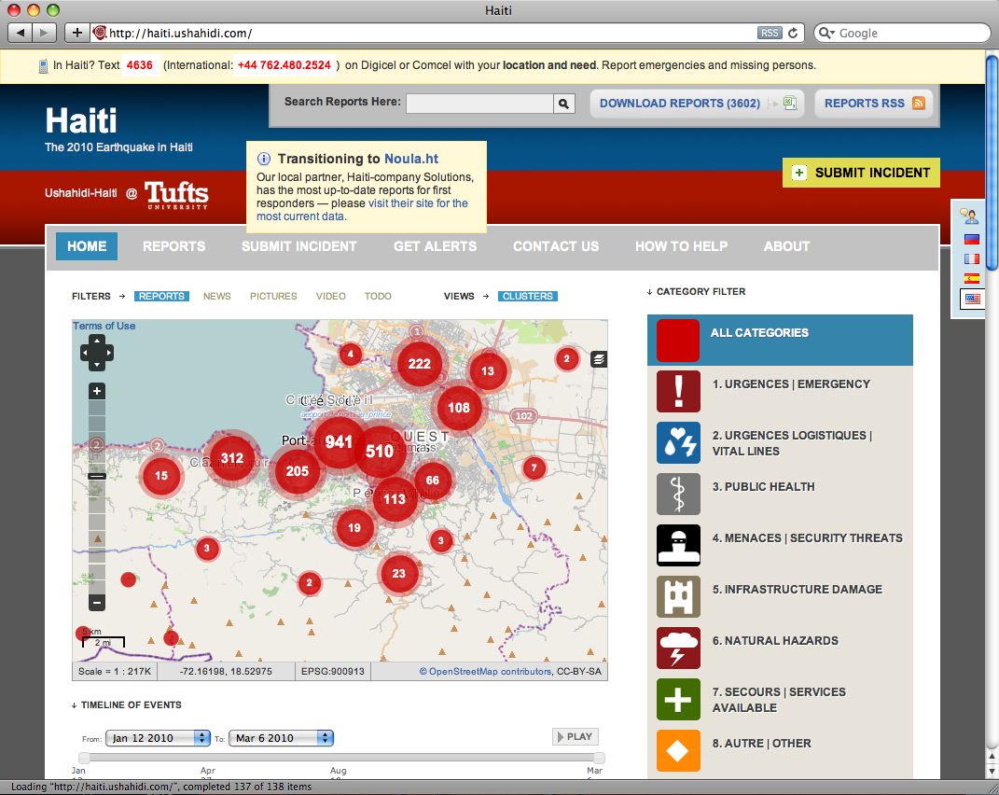
Task: Click the Services Available green plus icon
Action: (678, 700)
